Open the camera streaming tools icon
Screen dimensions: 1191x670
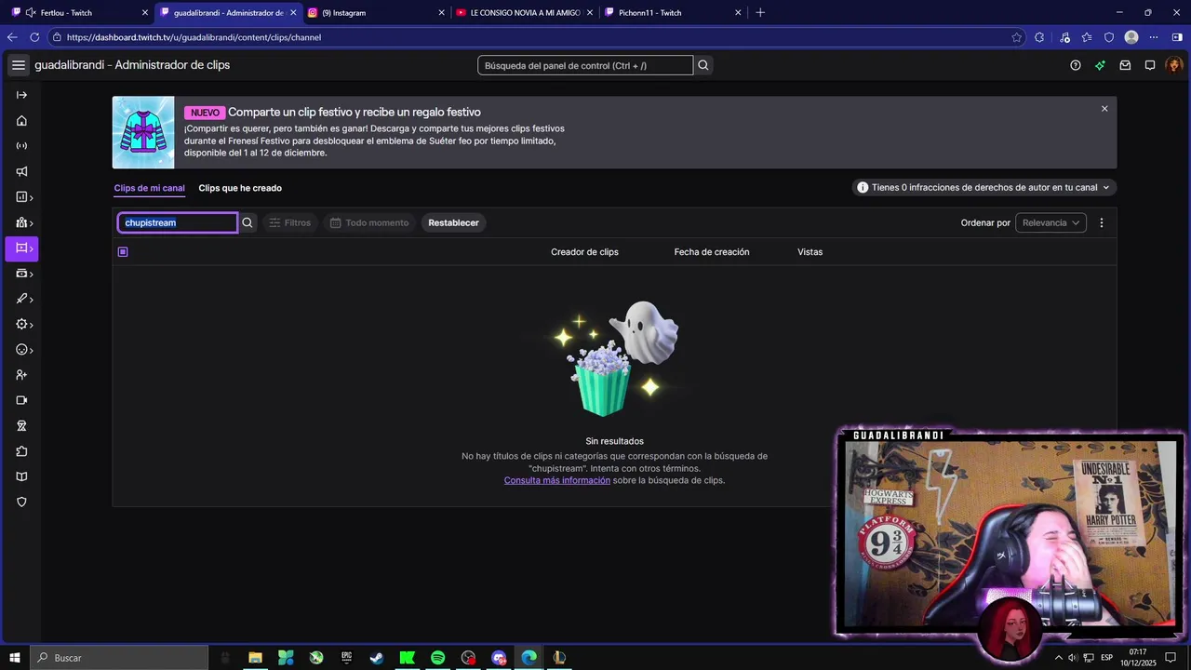[x=21, y=400]
